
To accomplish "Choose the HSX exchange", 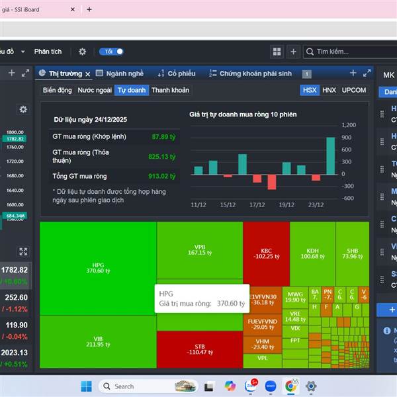I will click(310, 90).
